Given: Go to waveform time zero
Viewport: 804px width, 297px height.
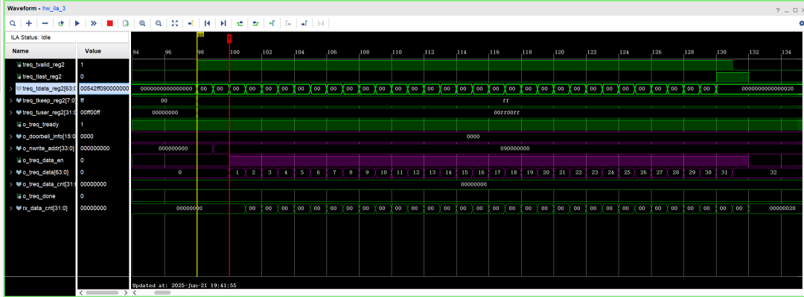Looking at the screenshot, I should [x=207, y=23].
